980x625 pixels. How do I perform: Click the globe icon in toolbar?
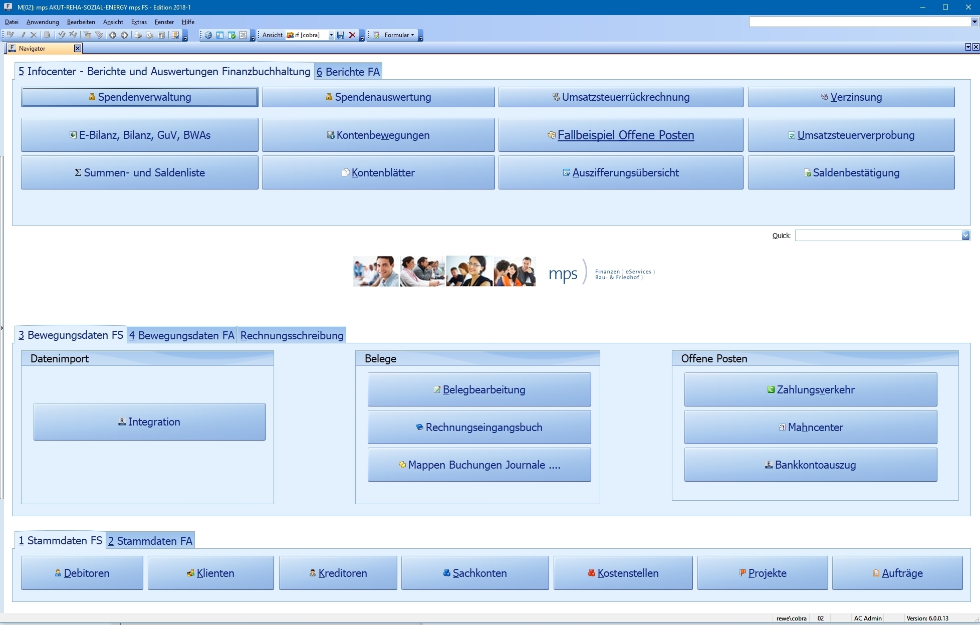(208, 35)
